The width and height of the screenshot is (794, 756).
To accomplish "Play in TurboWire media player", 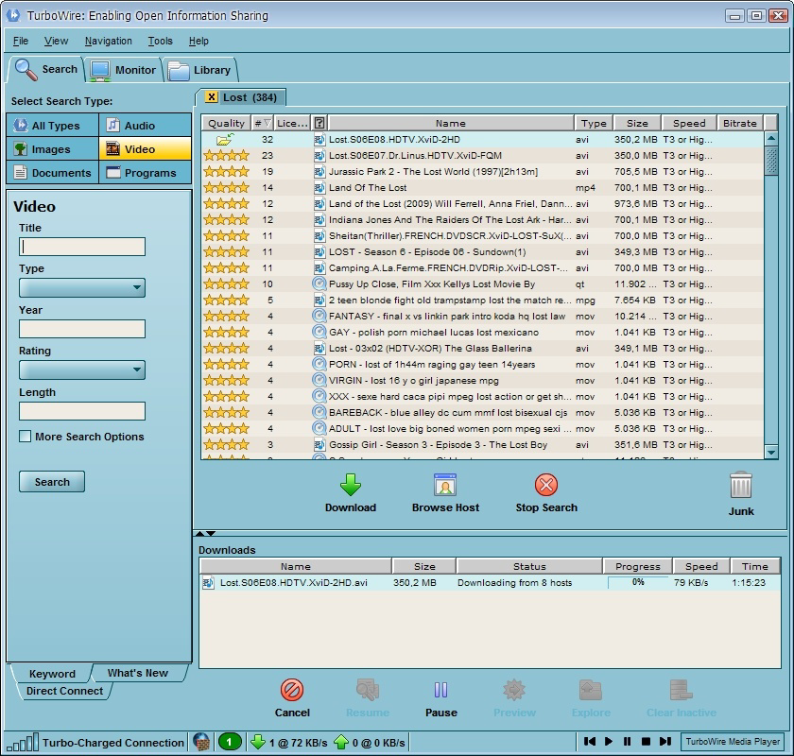I will click(x=608, y=741).
